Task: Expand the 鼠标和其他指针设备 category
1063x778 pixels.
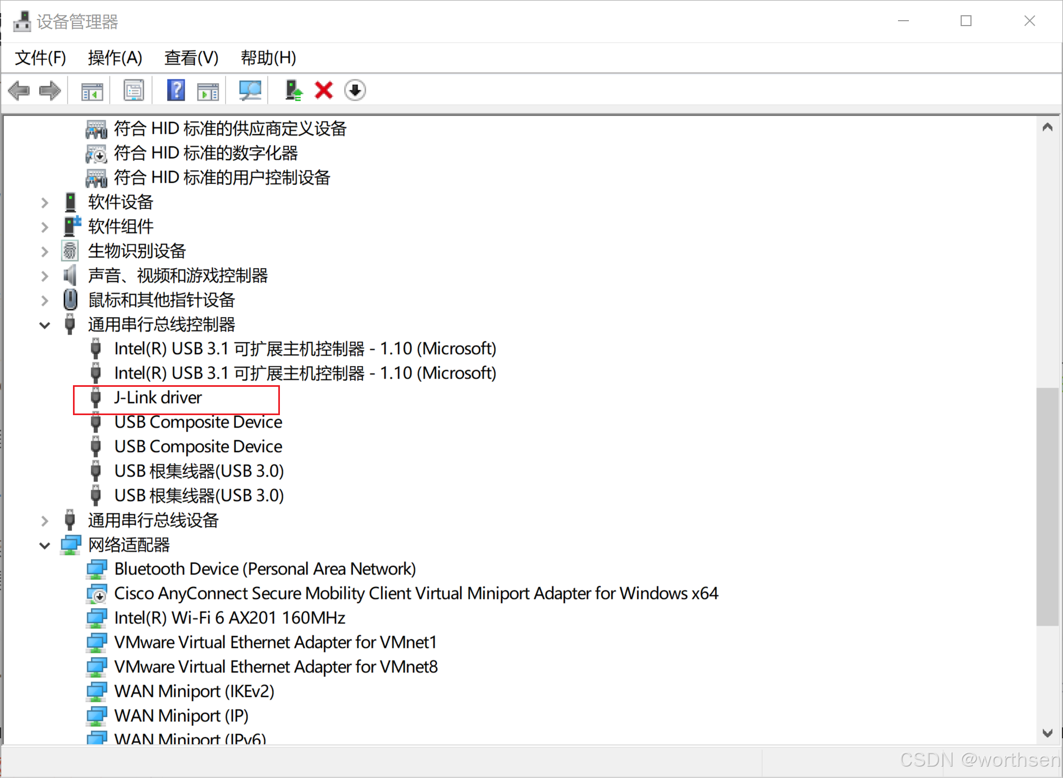Action: tap(45, 300)
